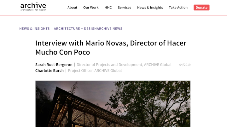Click the 04/2019 publication date
Screen dimensions: 227x127
click(185, 65)
